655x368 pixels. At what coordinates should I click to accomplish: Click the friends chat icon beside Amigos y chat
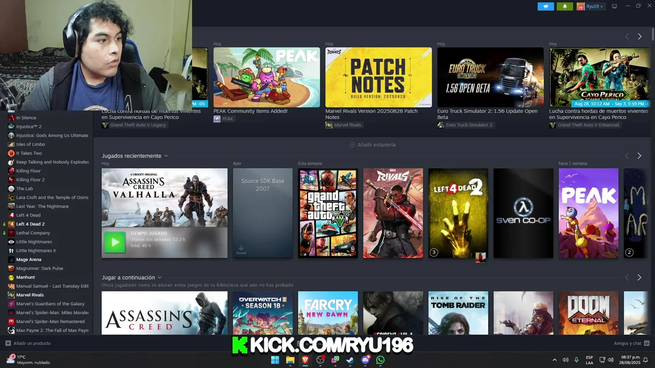coord(647,343)
